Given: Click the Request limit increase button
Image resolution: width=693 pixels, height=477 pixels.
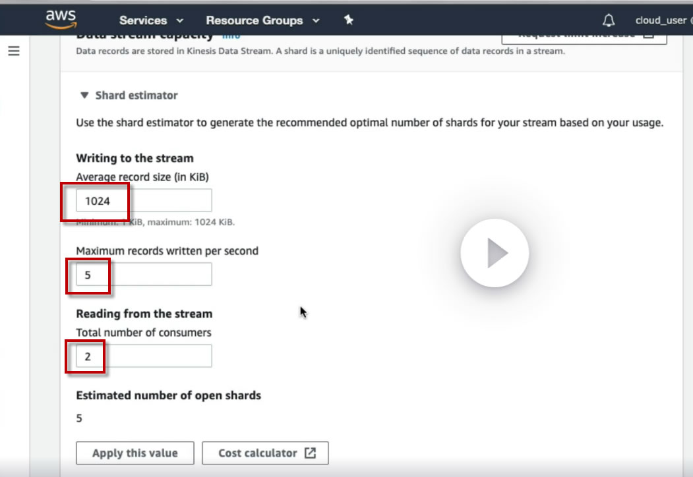Looking at the screenshot, I should [x=584, y=36].
